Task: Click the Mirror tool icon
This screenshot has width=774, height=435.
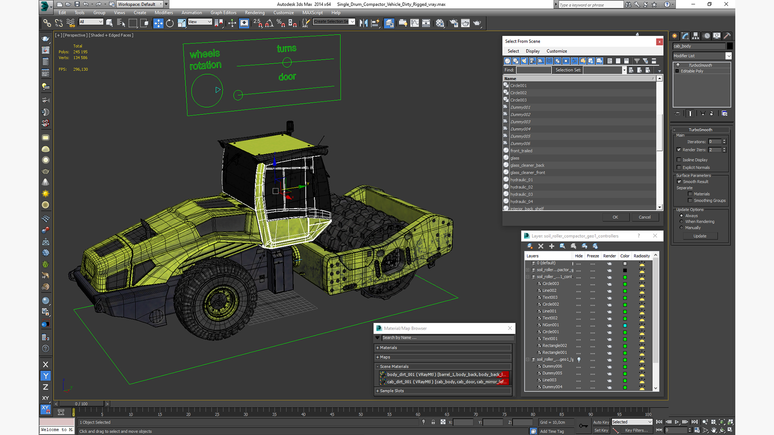Action: pyautogui.click(x=363, y=23)
